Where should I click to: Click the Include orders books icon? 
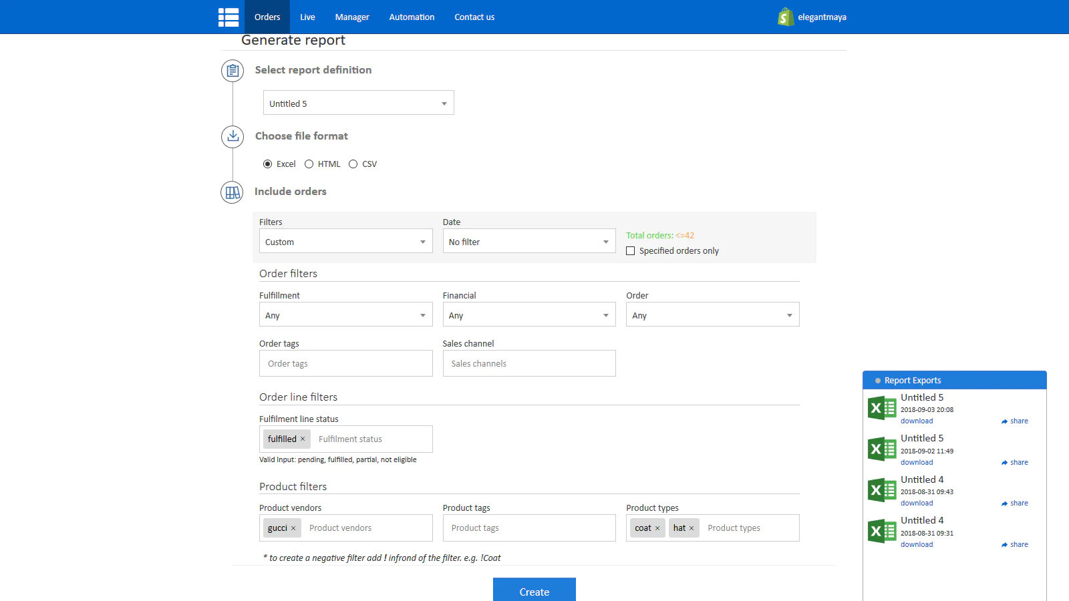pyautogui.click(x=232, y=192)
